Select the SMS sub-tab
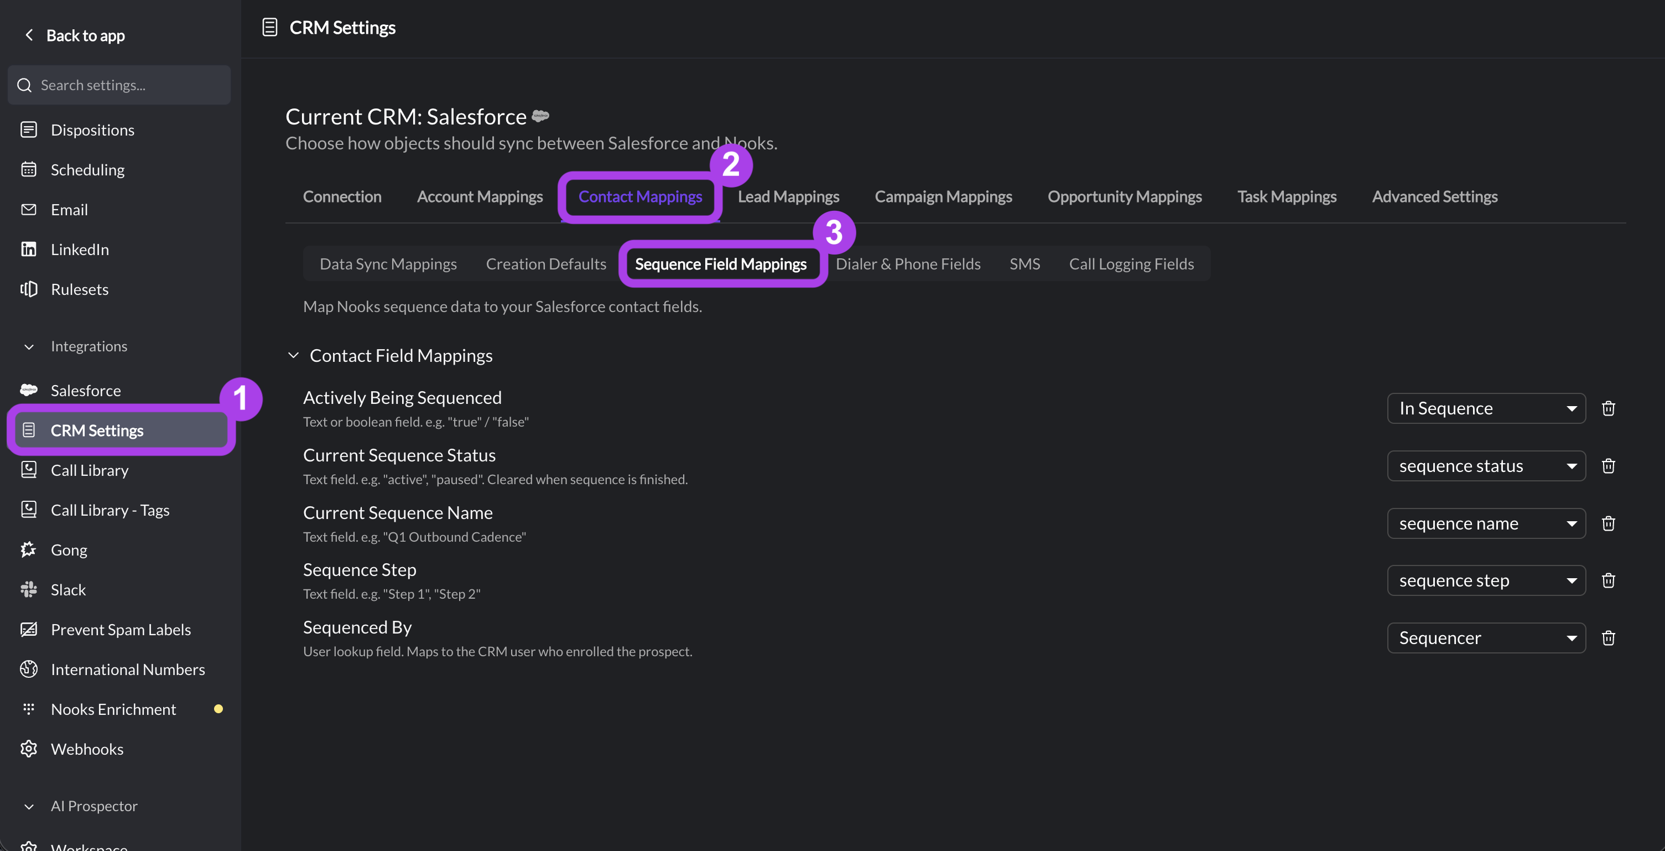Image resolution: width=1665 pixels, height=851 pixels. (1024, 264)
